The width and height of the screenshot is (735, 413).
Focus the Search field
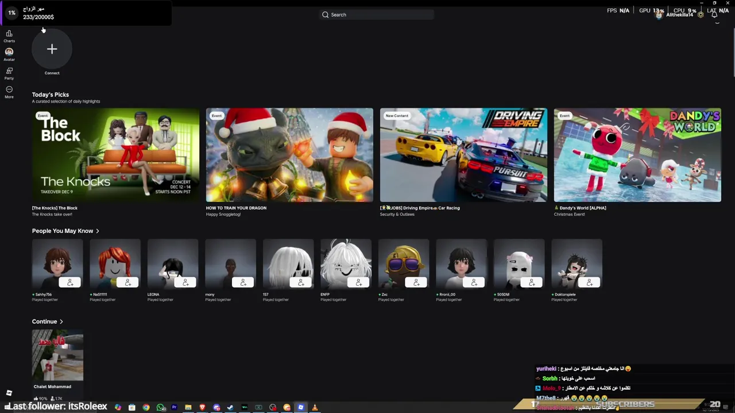376,14
